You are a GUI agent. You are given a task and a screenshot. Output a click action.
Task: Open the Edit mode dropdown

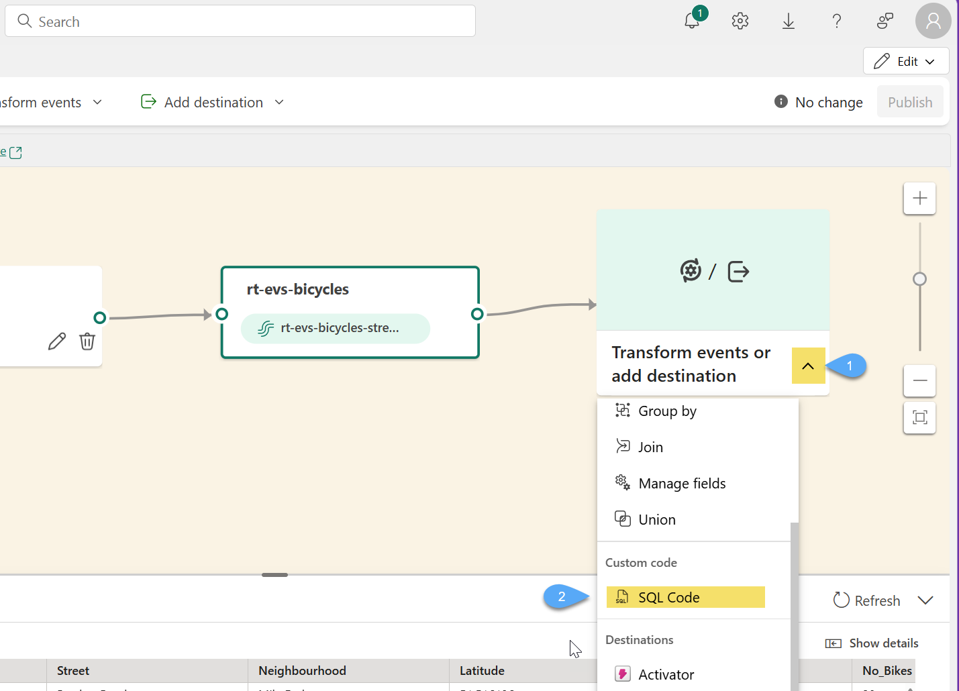tap(906, 61)
